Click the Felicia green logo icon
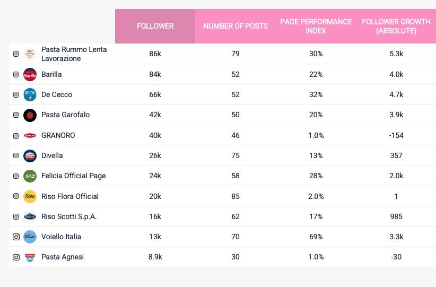The height and width of the screenshot is (287, 436). point(30,176)
